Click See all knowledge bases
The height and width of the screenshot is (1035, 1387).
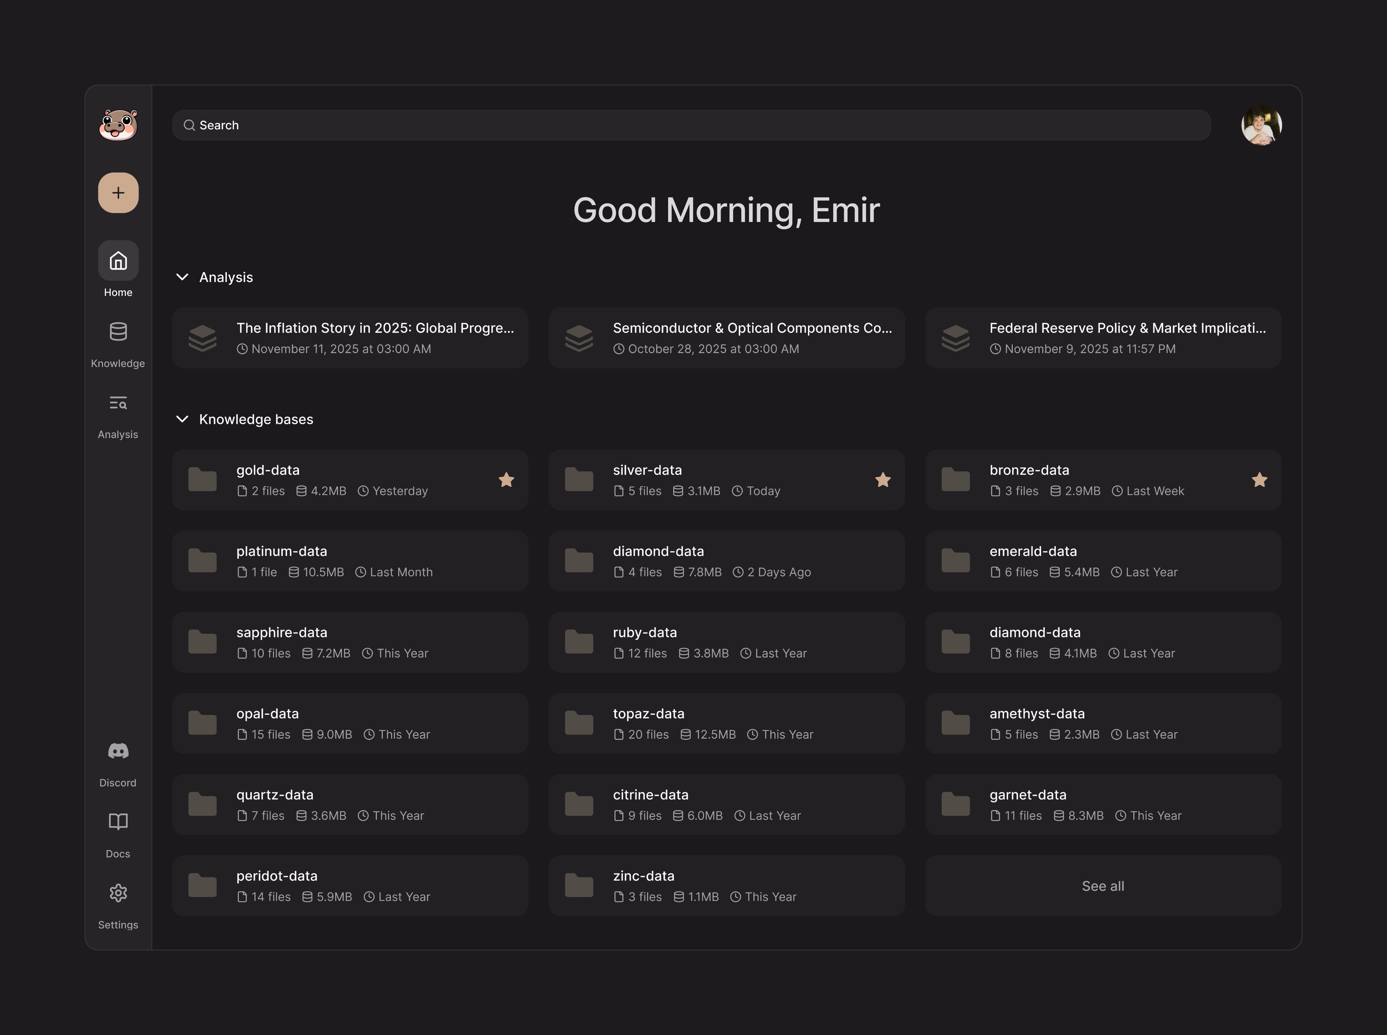tap(1103, 886)
